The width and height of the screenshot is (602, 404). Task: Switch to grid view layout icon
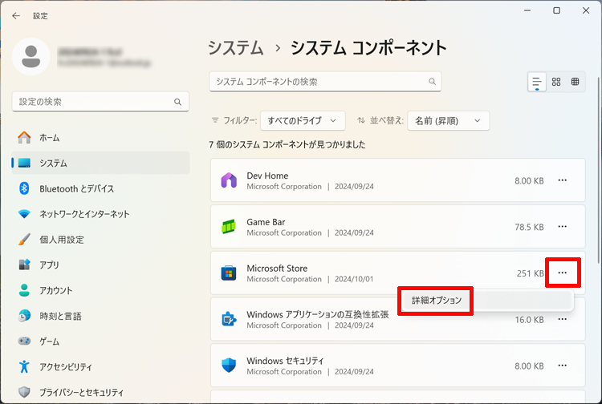[556, 82]
